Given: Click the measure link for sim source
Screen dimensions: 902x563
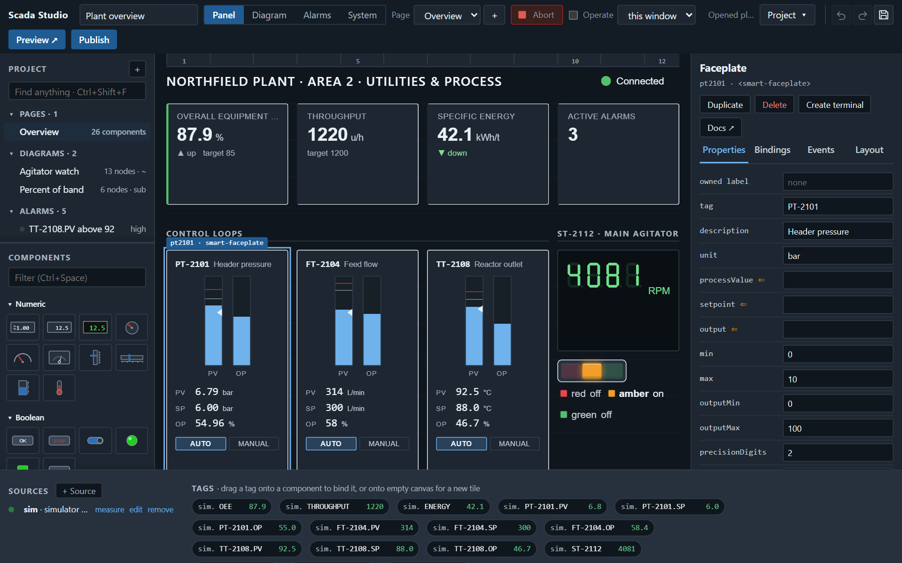Looking at the screenshot, I should (x=109, y=510).
